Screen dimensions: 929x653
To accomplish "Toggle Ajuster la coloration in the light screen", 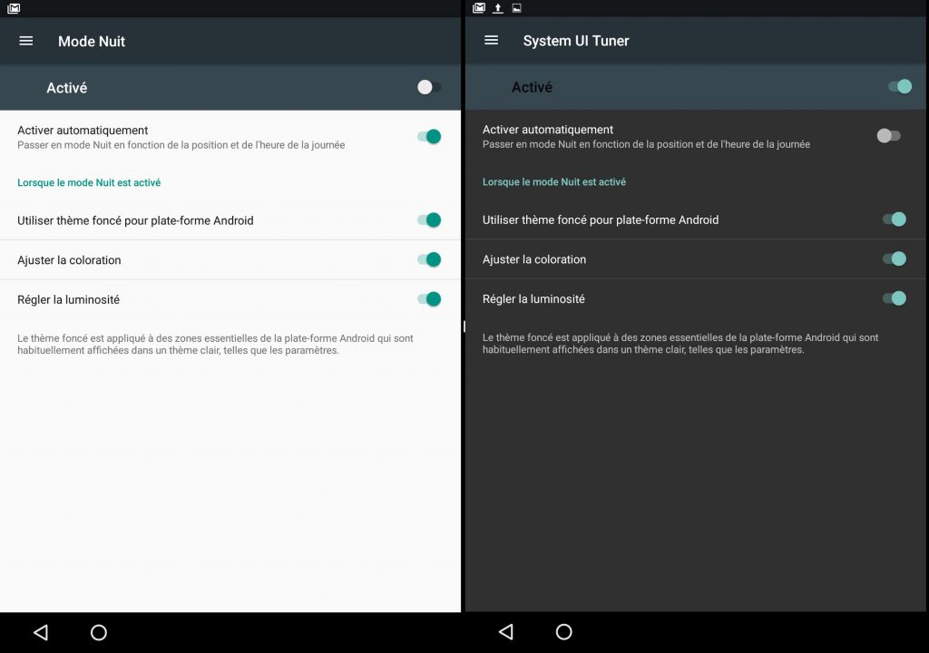I will pos(429,259).
